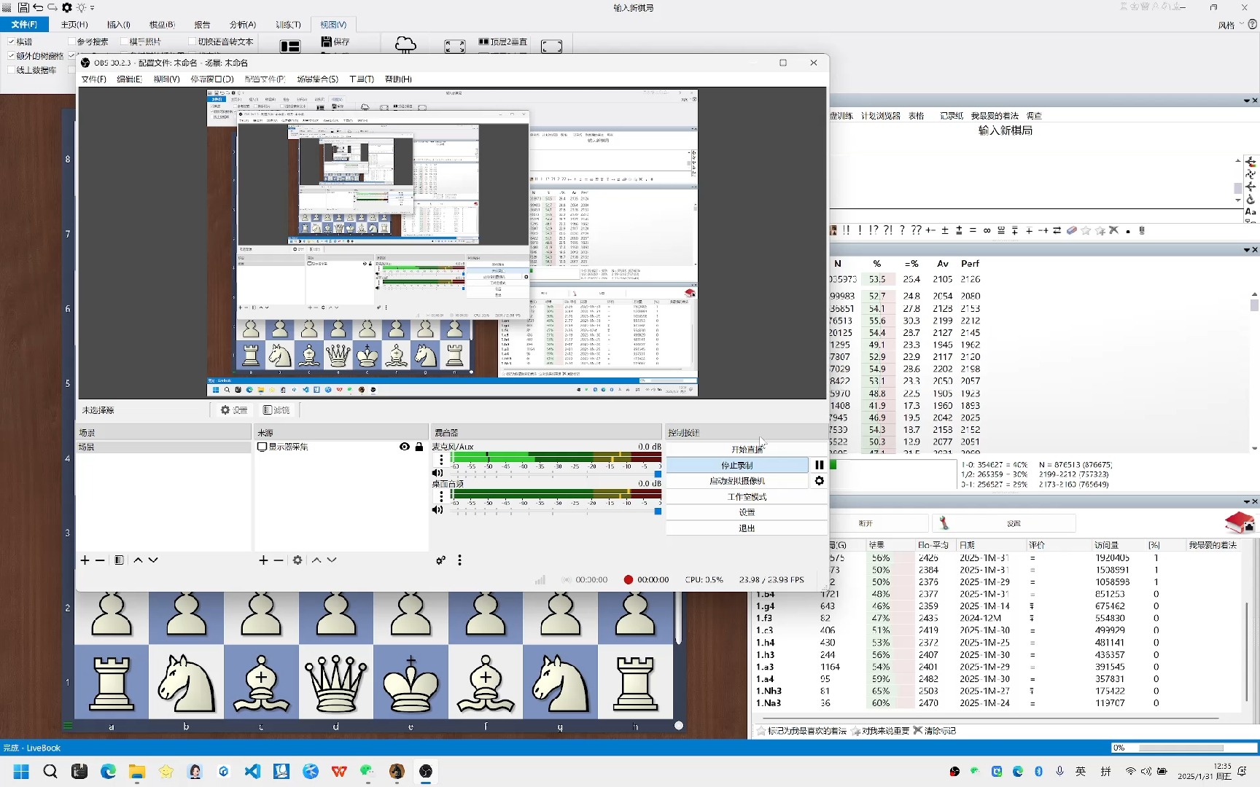Screen dimensions: 1260x787
Task: Open Microsoft Edge from the taskbar
Action: (108, 771)
